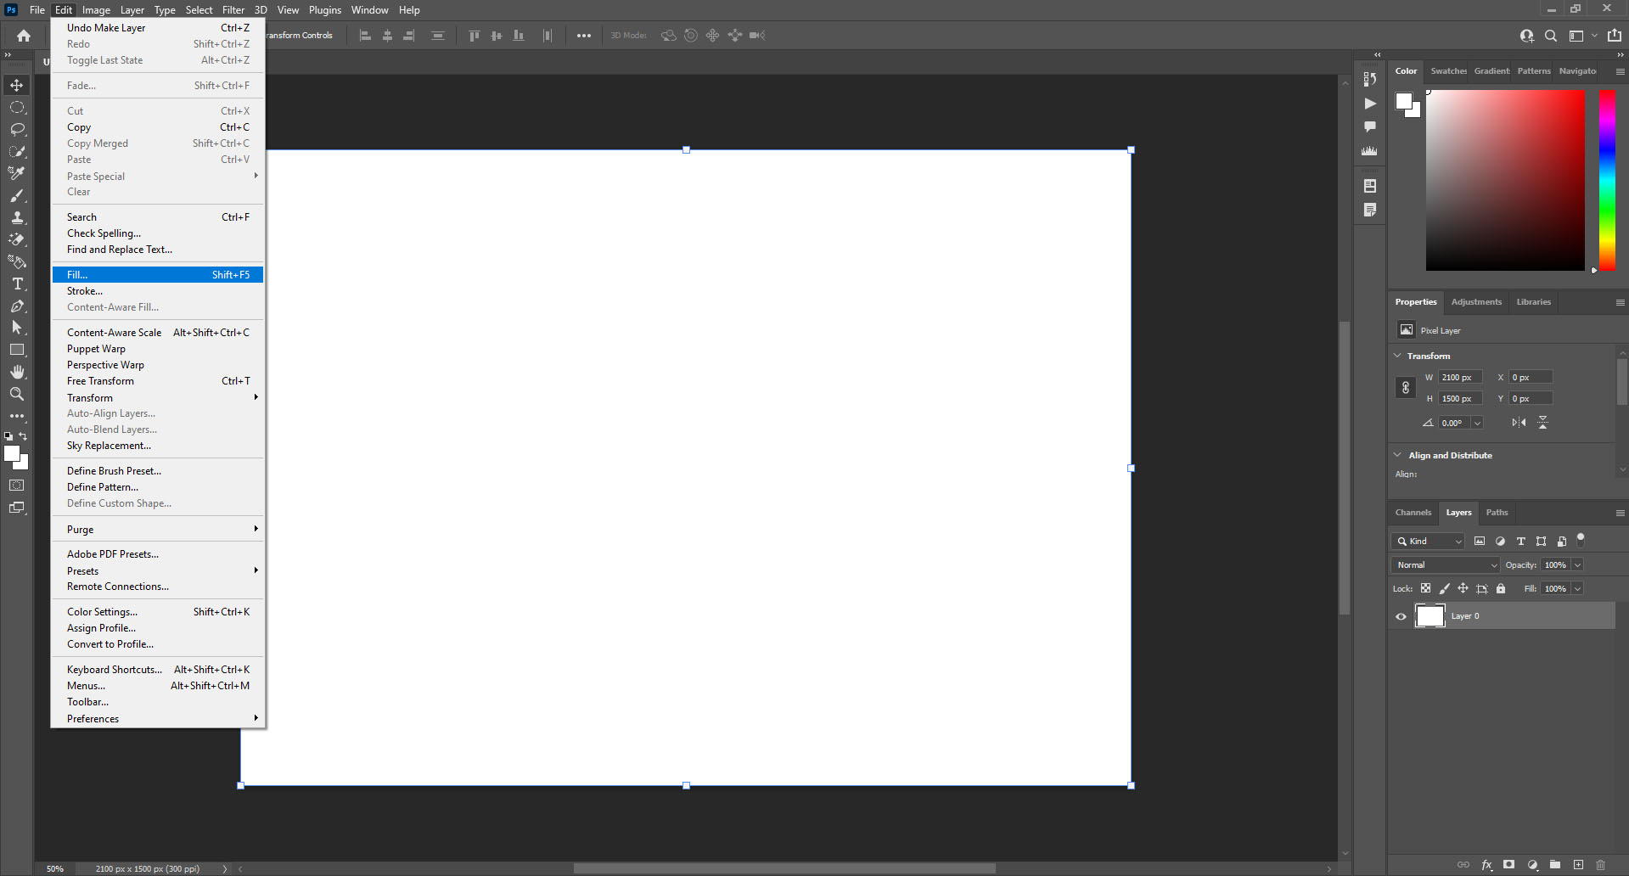The width and height of the screenshot is (1629, 876).
Task: Click the search icon in the options bar
Action: point(1550,36)
